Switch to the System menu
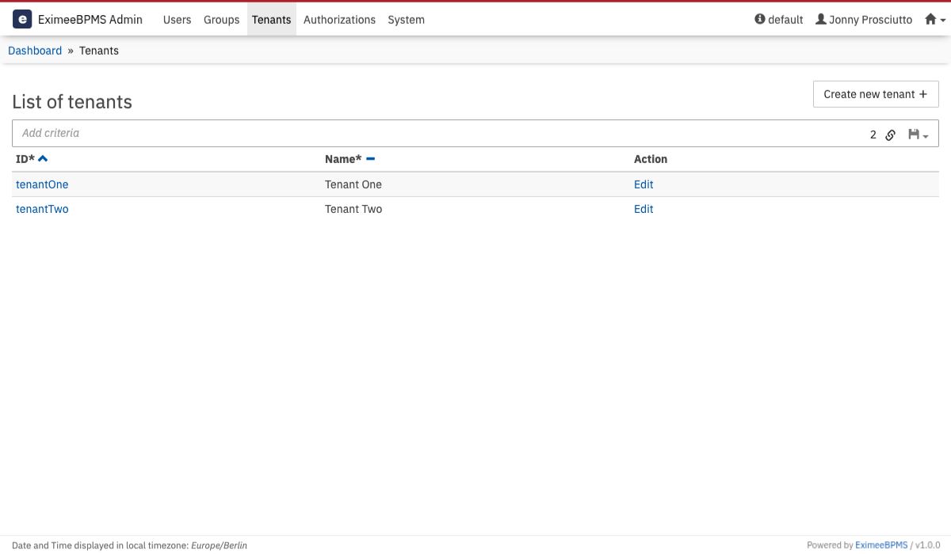The width and height of the screenshot is (951, 554). click(x=406, y=19)
